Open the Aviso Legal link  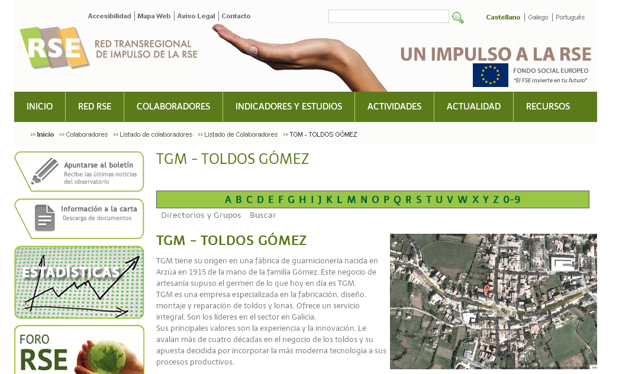(196, 16)
